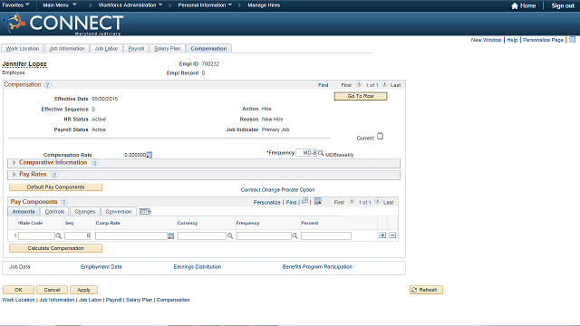Click Manage Hires breadcrumb
The height and width of the screenshot is (326, 580).
pyautogui.click(x=264, y=5)
